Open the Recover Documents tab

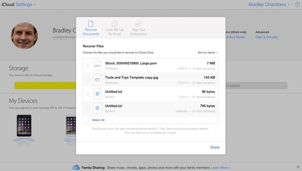click(x=91, y=28)
